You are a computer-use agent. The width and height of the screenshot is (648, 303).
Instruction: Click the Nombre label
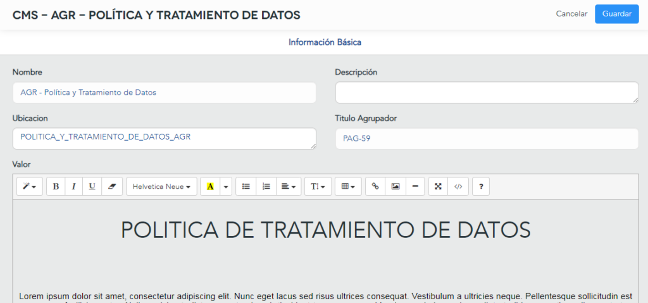pyautogui.click(x=27, y=73)
